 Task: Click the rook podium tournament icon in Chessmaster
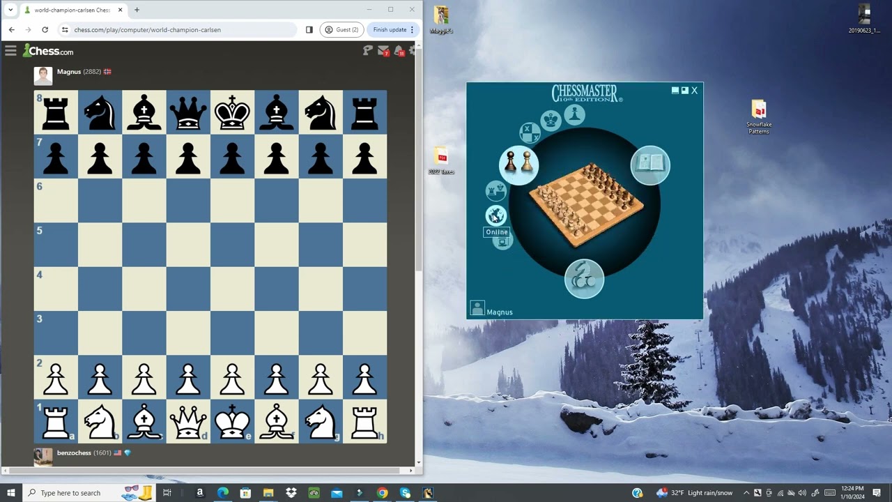[495, 190]
